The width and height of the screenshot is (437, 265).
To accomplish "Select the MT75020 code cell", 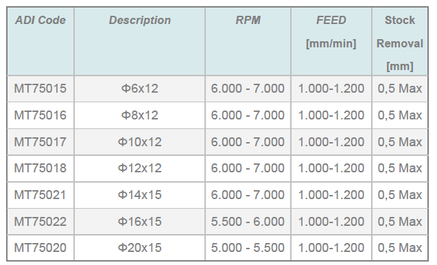I will pos(40,248).
